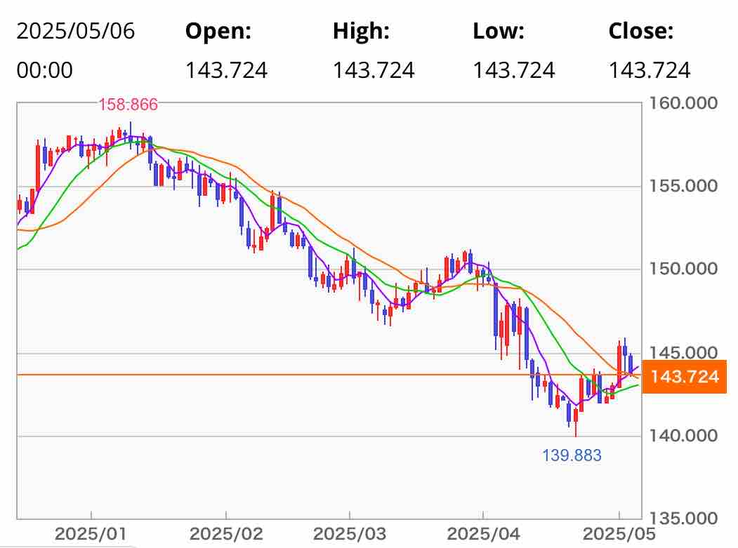Select the Open: label
Screen dimensions: 738x548
(218, 31)
